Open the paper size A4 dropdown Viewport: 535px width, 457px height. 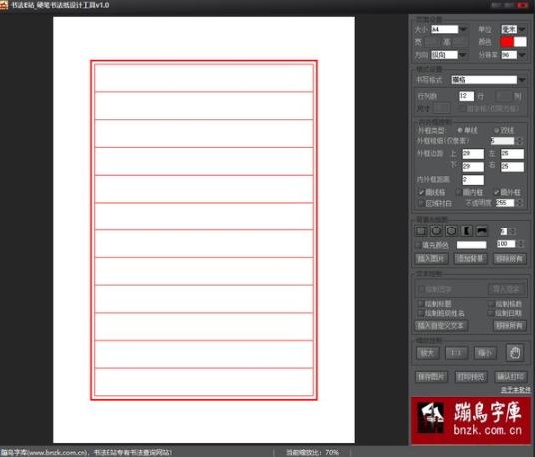[x=463, y=29]
